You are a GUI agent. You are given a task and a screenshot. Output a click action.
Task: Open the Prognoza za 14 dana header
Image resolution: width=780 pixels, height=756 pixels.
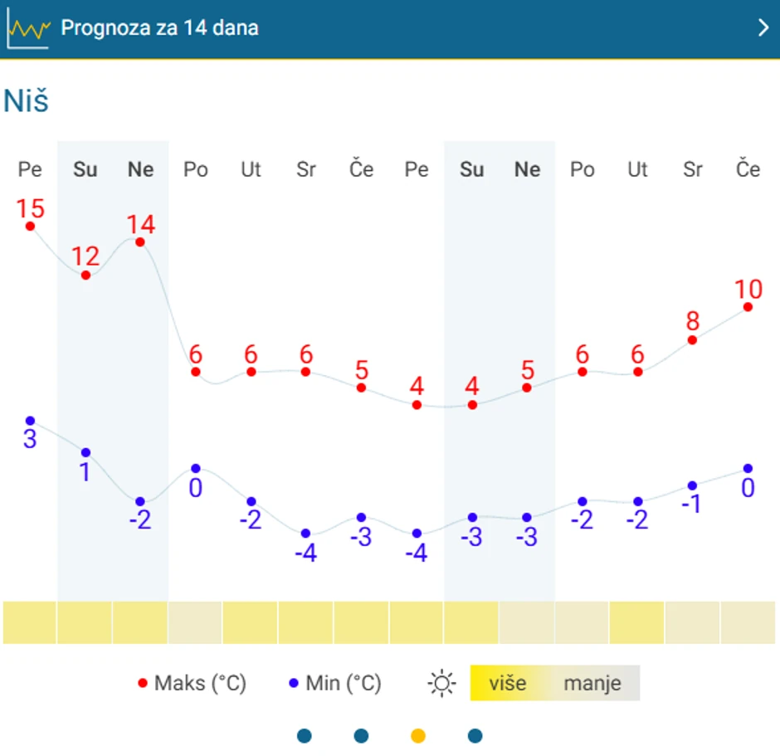click(160, 28)
